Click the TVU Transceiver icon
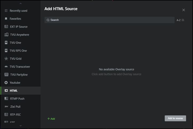This screenshot has height=129, width=193. (6, 67)
